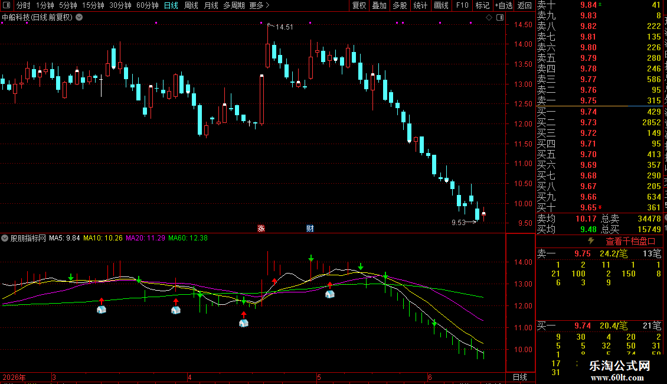Click the 9.53 low price label
The width and height of the screenshot is (667, 384).
[459, 223]
